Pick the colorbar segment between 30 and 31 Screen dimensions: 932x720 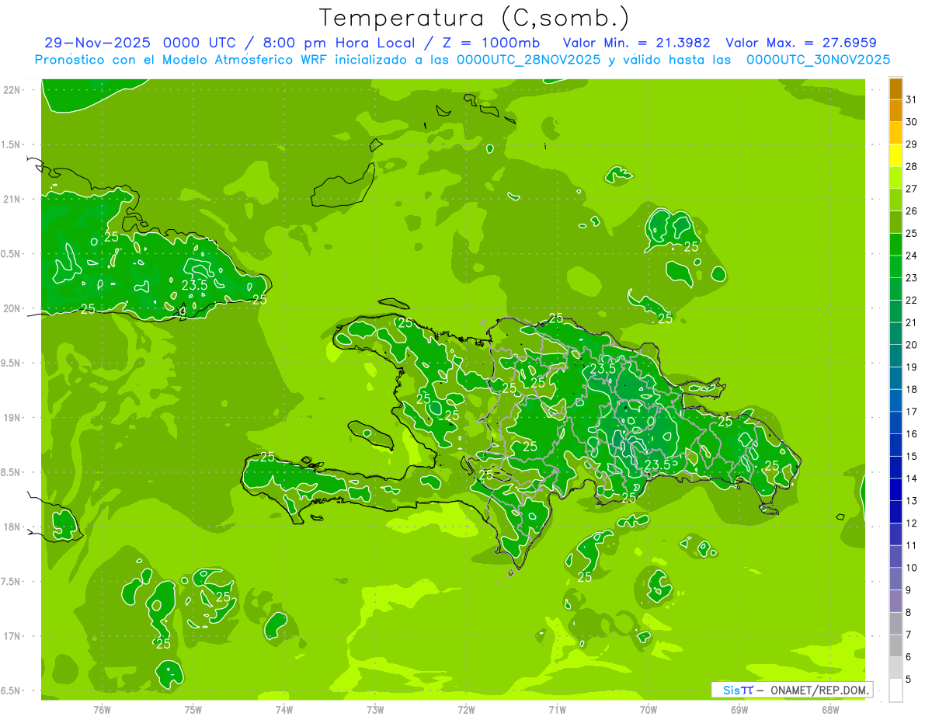(x=895, y=111)
